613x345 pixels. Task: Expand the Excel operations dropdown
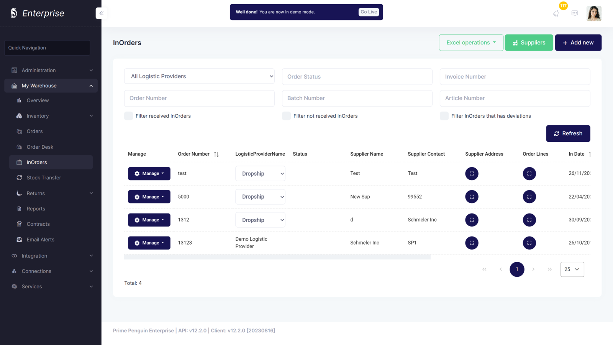pos(471,43)
